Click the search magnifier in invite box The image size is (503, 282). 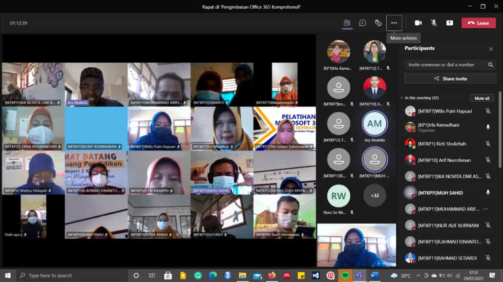490,65
